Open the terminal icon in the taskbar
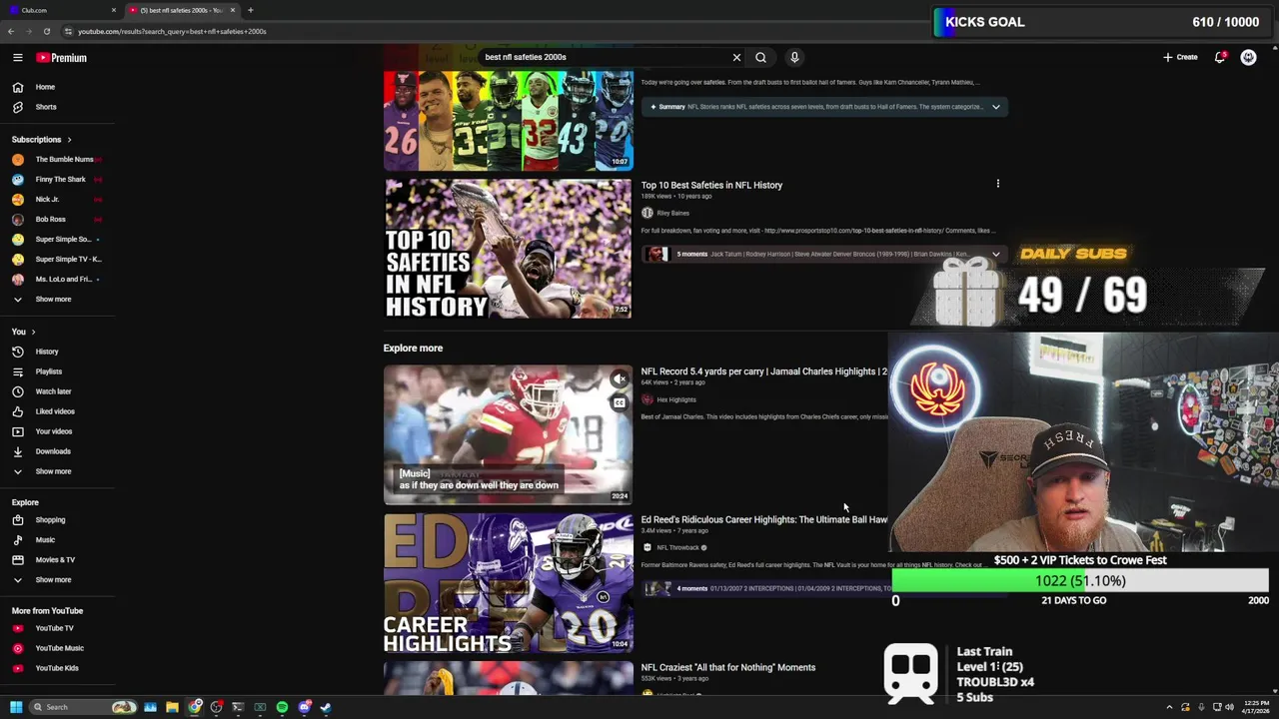 [238, 707]
